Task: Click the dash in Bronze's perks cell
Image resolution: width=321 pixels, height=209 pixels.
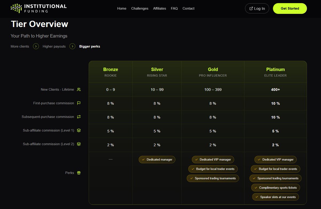Action: pos(110,159)
